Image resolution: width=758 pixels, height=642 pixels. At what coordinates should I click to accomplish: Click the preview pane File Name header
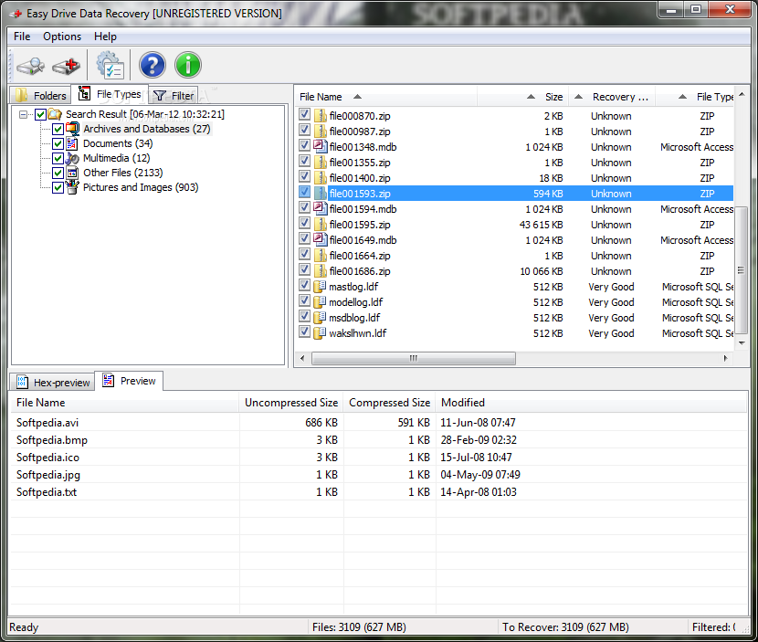pos(125,403)
